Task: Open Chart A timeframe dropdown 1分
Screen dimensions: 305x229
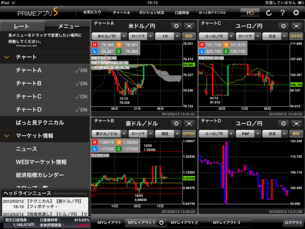Action: (168, 36)
